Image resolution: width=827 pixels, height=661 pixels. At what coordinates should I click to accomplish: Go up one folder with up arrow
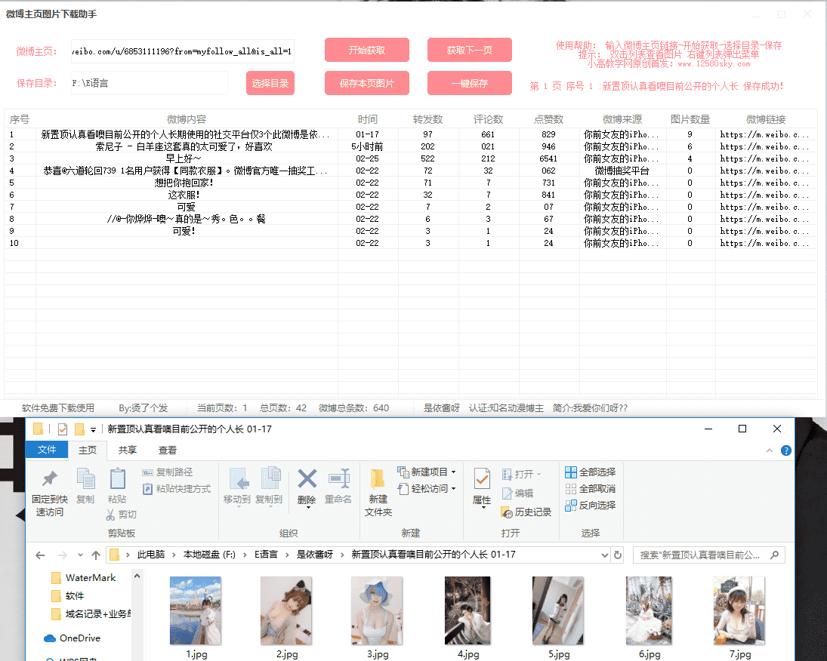click(x=96, y=555)
